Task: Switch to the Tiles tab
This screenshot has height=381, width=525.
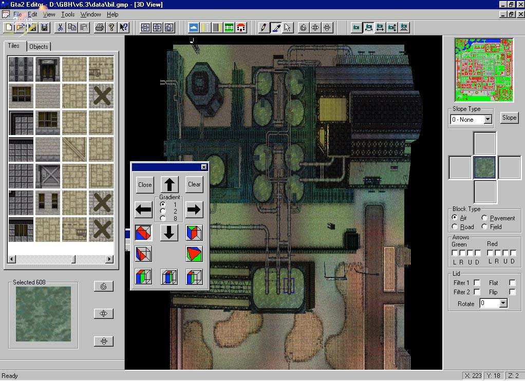Action: tap(14, 46)
